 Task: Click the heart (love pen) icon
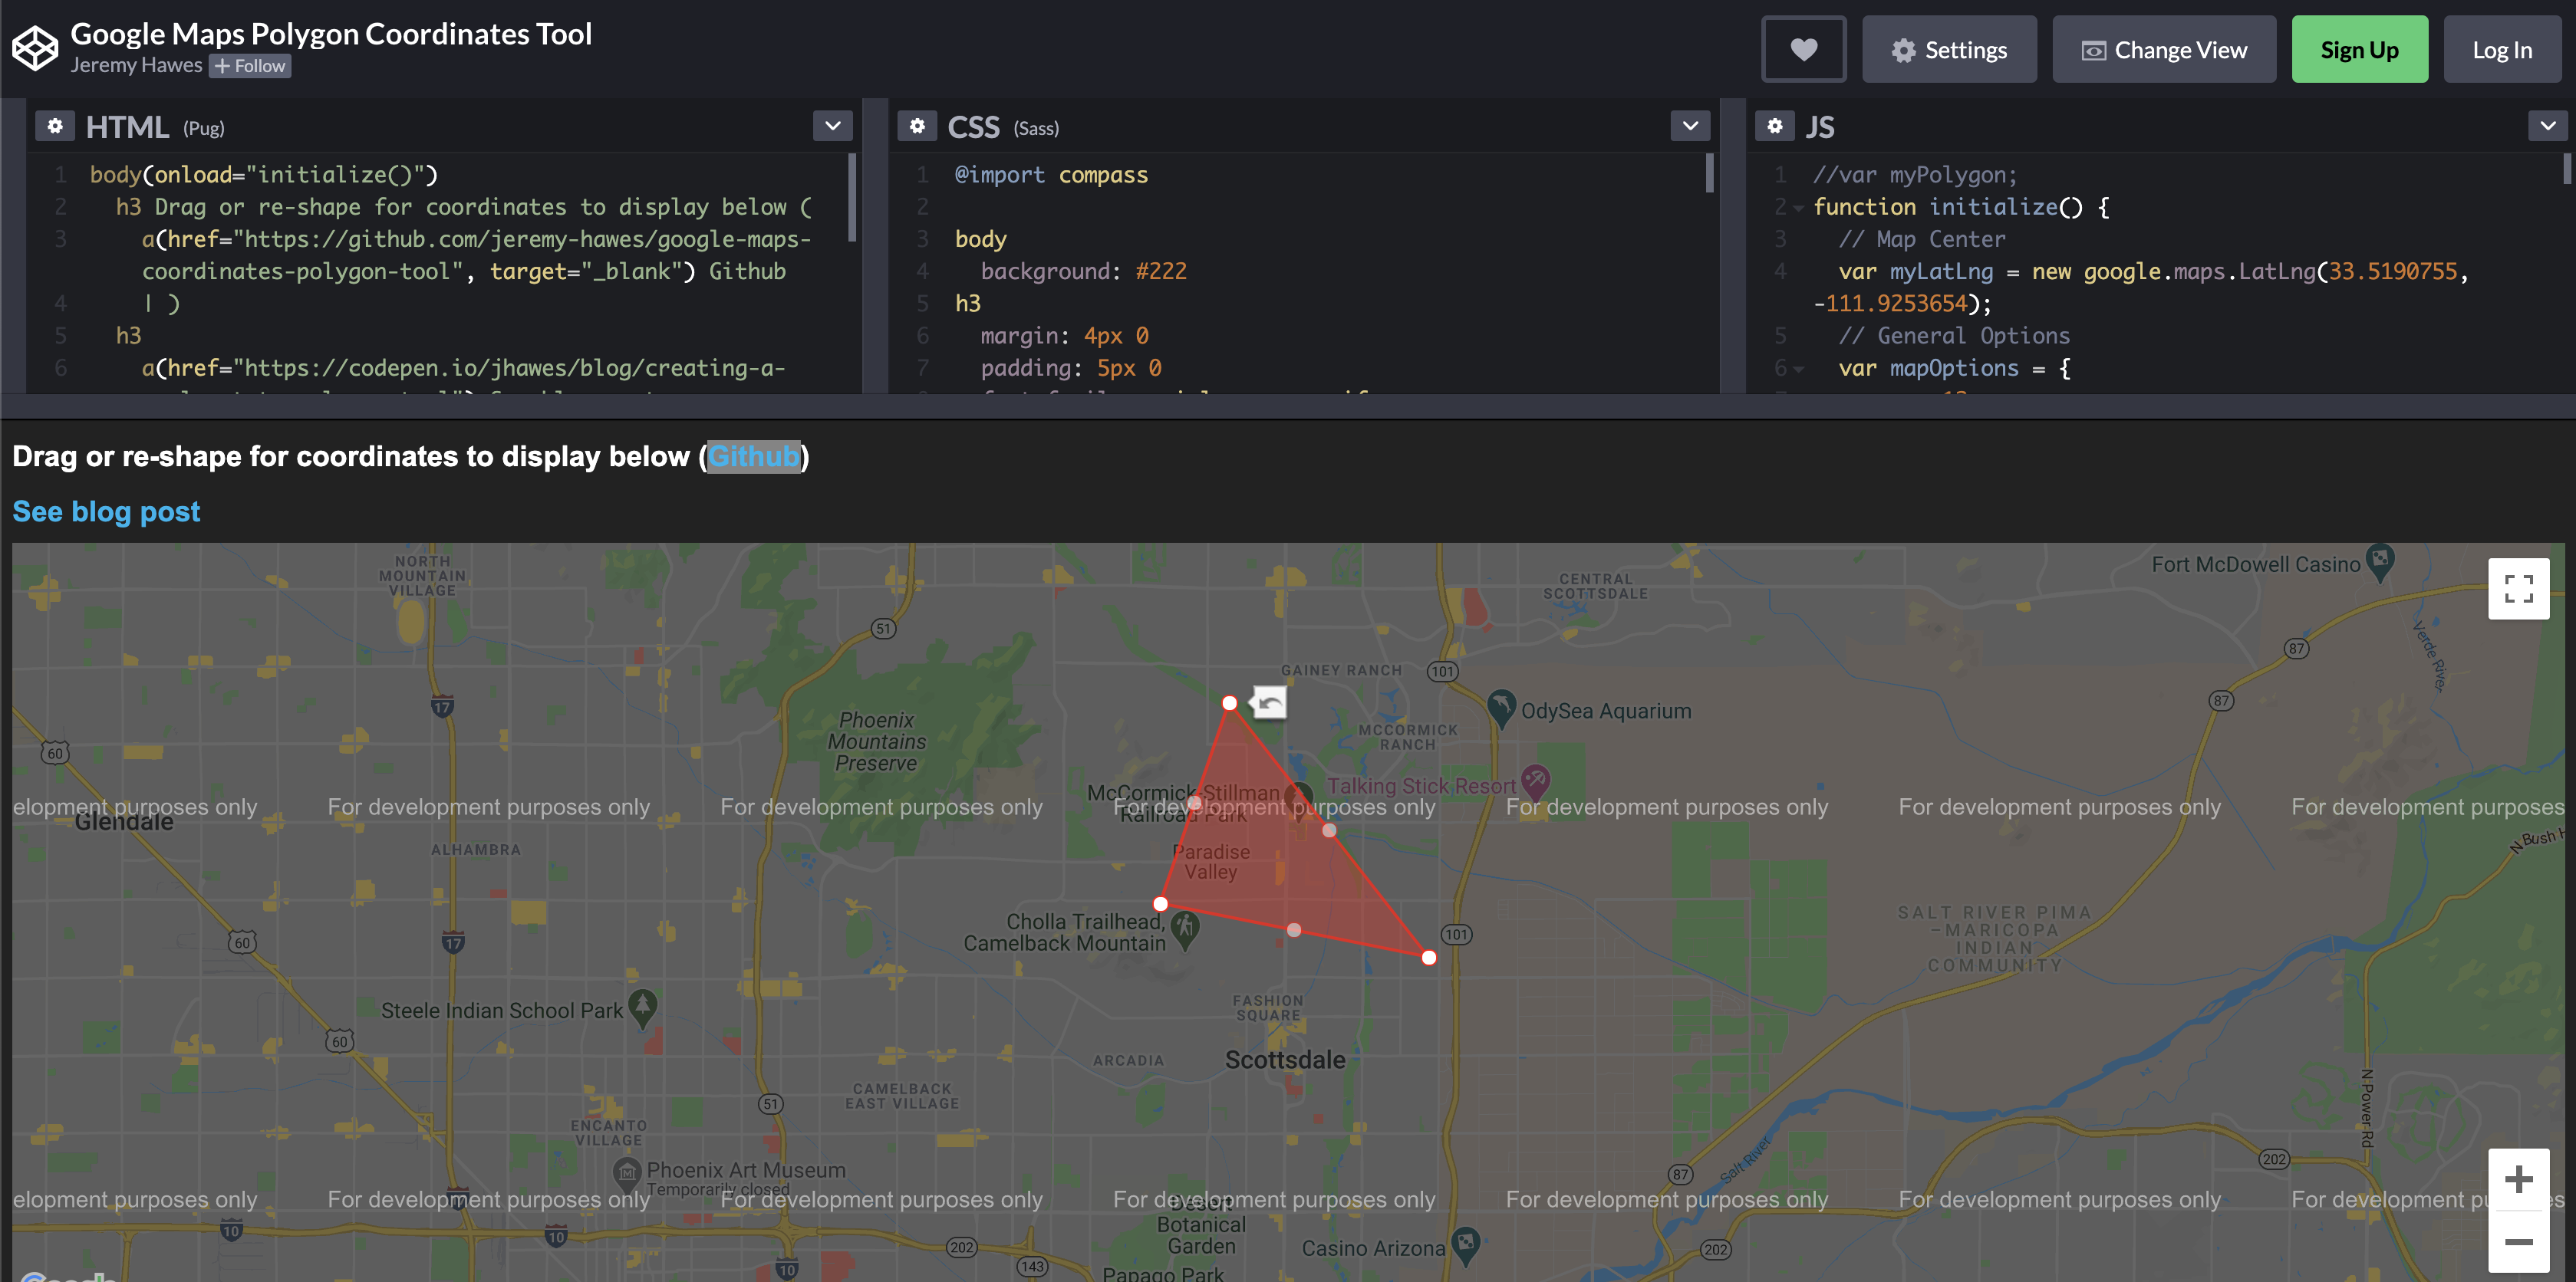(x=1803, y=50)
